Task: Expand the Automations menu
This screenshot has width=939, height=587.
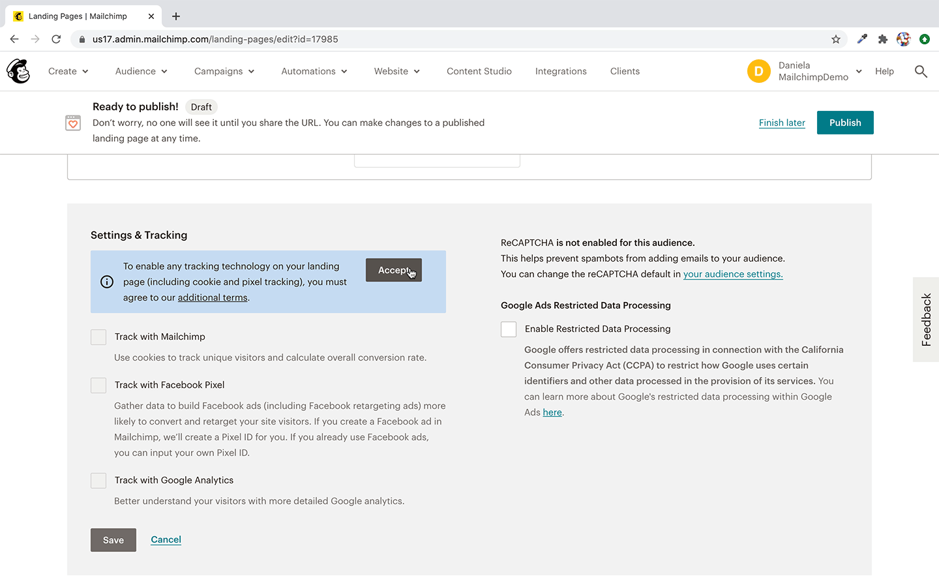Action: [314, 71]
